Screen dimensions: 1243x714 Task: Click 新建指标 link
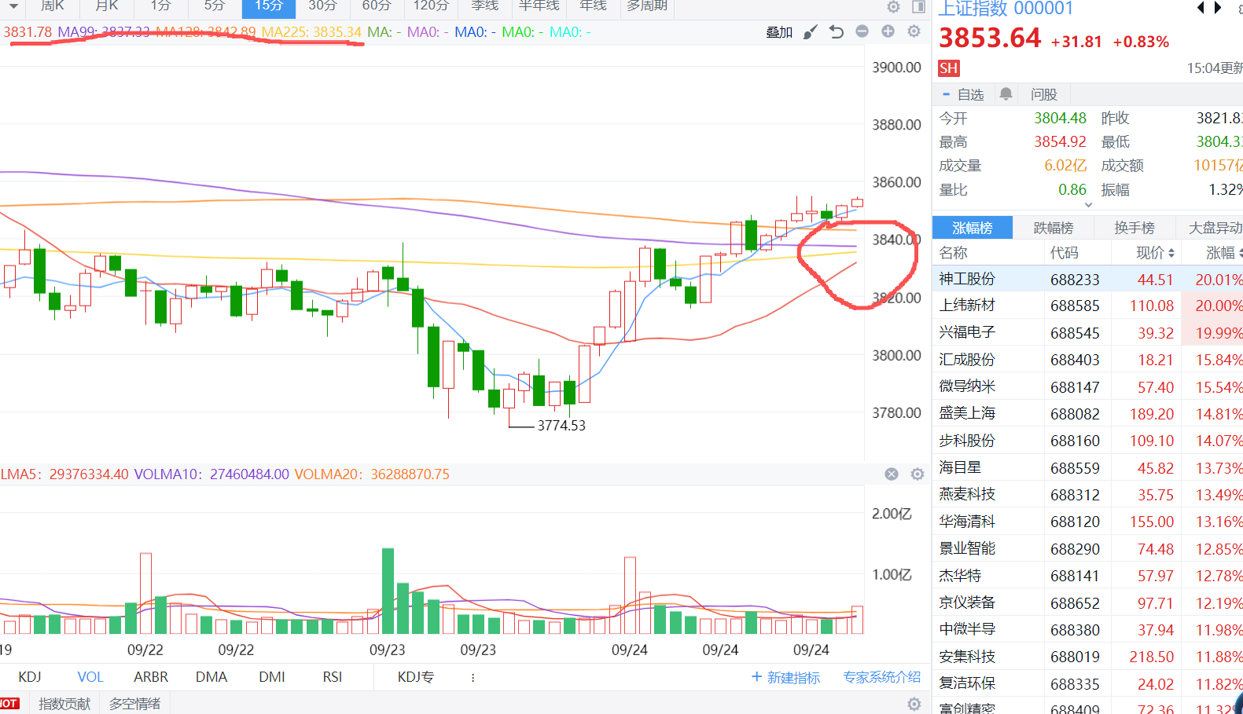(x=785, y=677)
